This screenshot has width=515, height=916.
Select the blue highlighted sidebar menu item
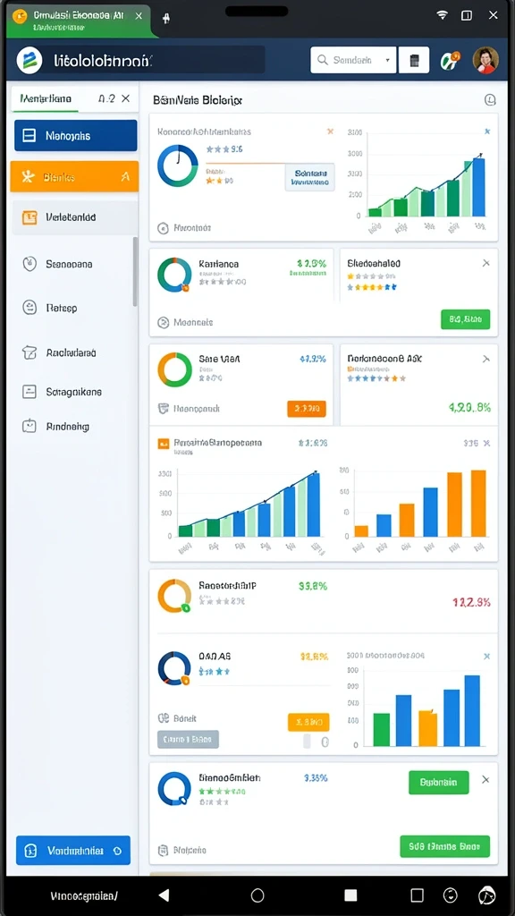click(x=76, y=136)
